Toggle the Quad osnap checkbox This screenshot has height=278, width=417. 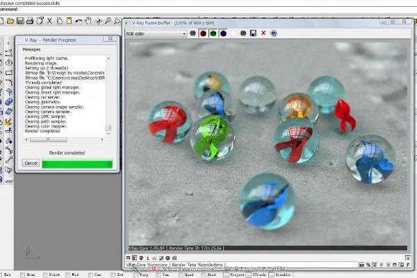coord(181,275)
